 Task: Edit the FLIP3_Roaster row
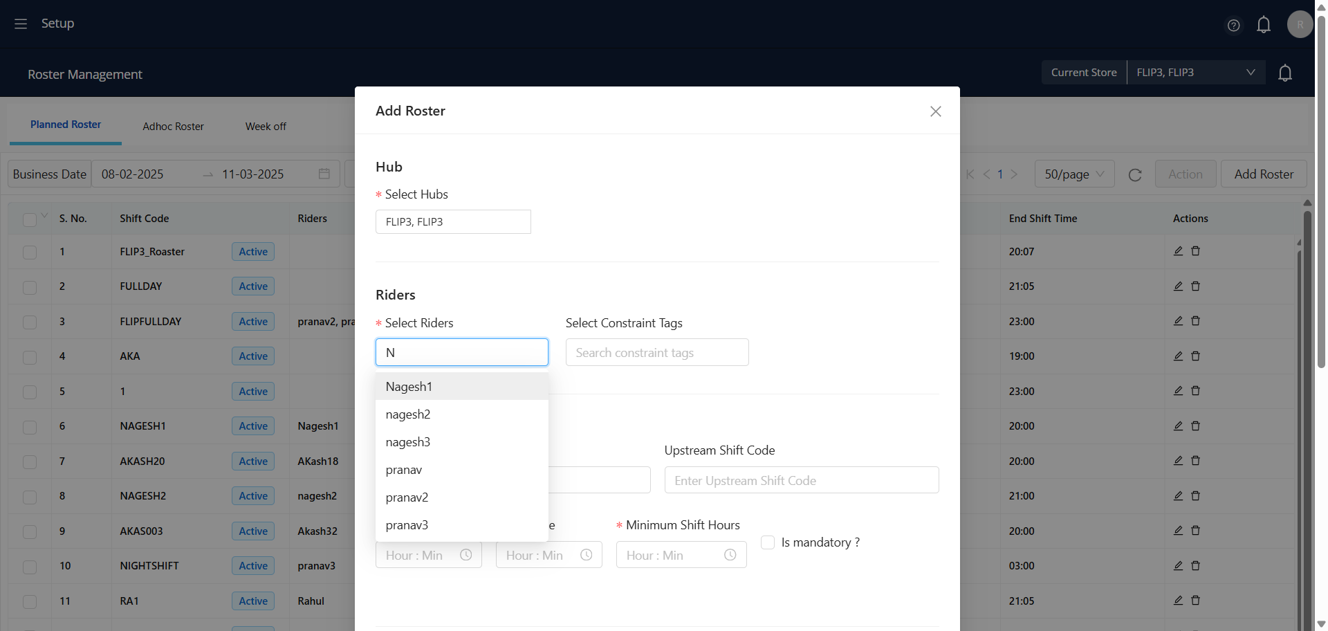tap(1178, 251)
